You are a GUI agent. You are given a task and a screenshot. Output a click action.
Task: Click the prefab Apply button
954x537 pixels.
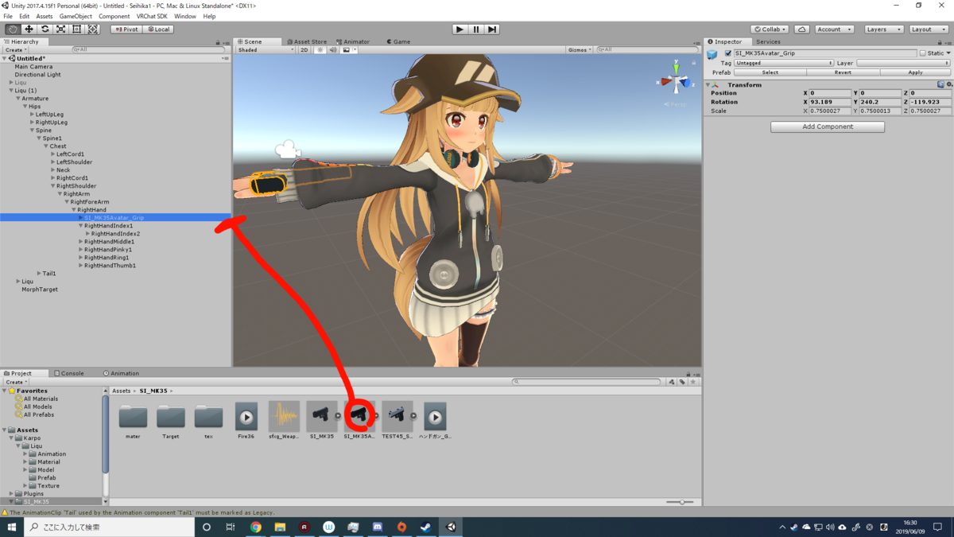916,72
